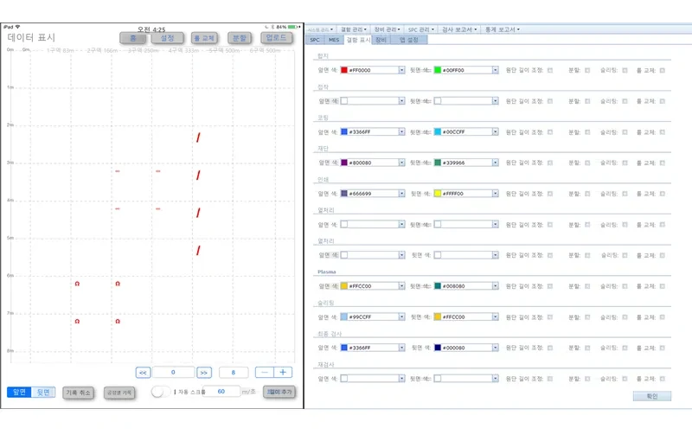Expand the 코팅 back color dropdown #00CCFF
This screenshot has width=692, height=441.
[x=495, y=131]
